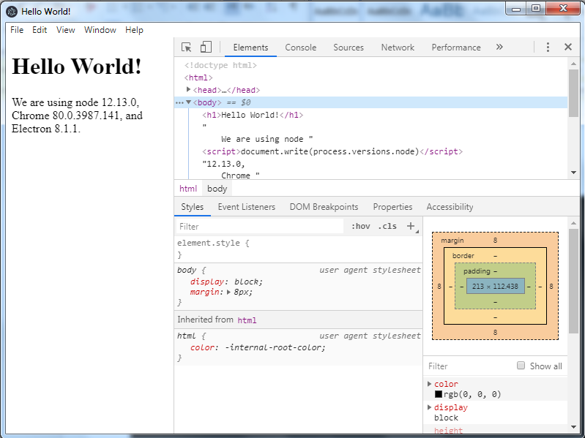
Task: Switch to the Performance tab
Action: (x=456, y=48)
